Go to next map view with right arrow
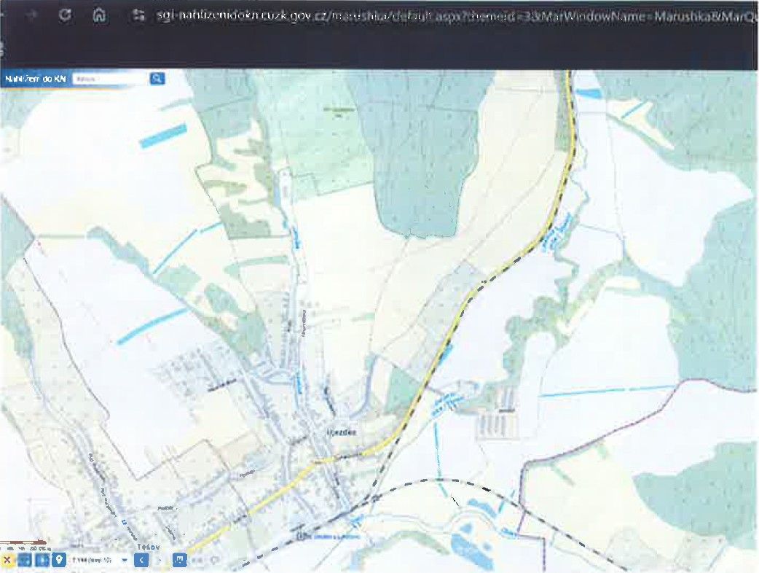759x573 pixels. click(160, 560)
